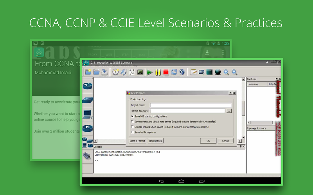313x195 pixels.
Task: Zoom in using the magnifier plus icon
Action: point(226,72)
